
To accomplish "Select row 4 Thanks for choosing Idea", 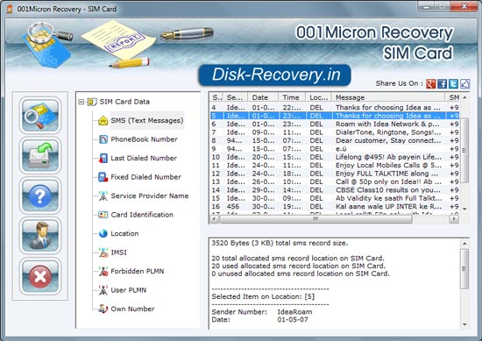I will (x=335, y=108).
